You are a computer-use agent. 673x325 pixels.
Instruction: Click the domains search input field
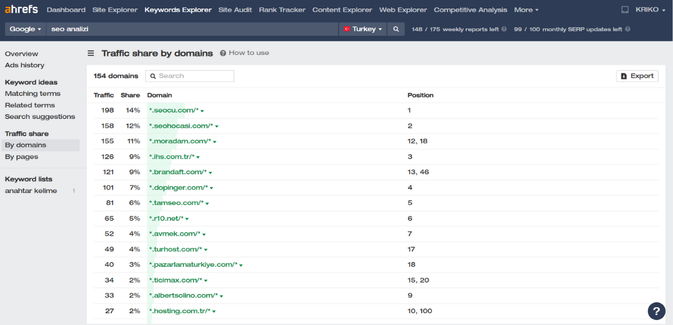(x=190, y=76)
